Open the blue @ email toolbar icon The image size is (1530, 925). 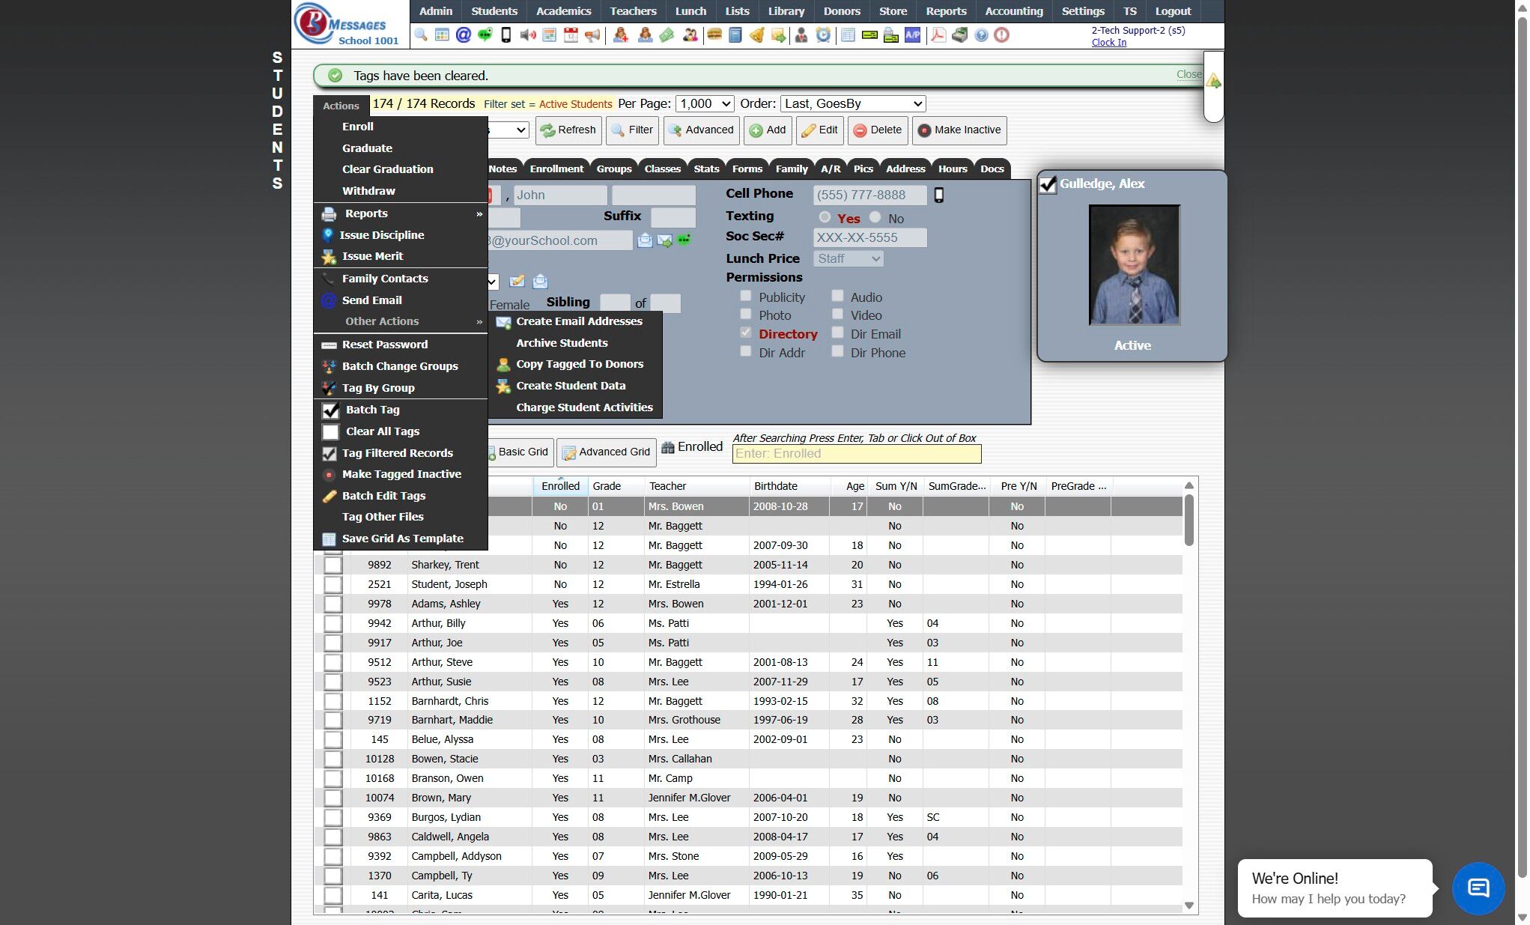pyautogui.click(x=464, y=34)
